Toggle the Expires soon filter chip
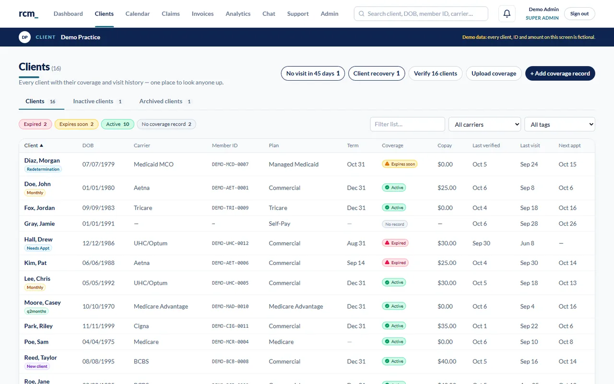This screenshot has height=384, width=614. click(x=77, y=124)
